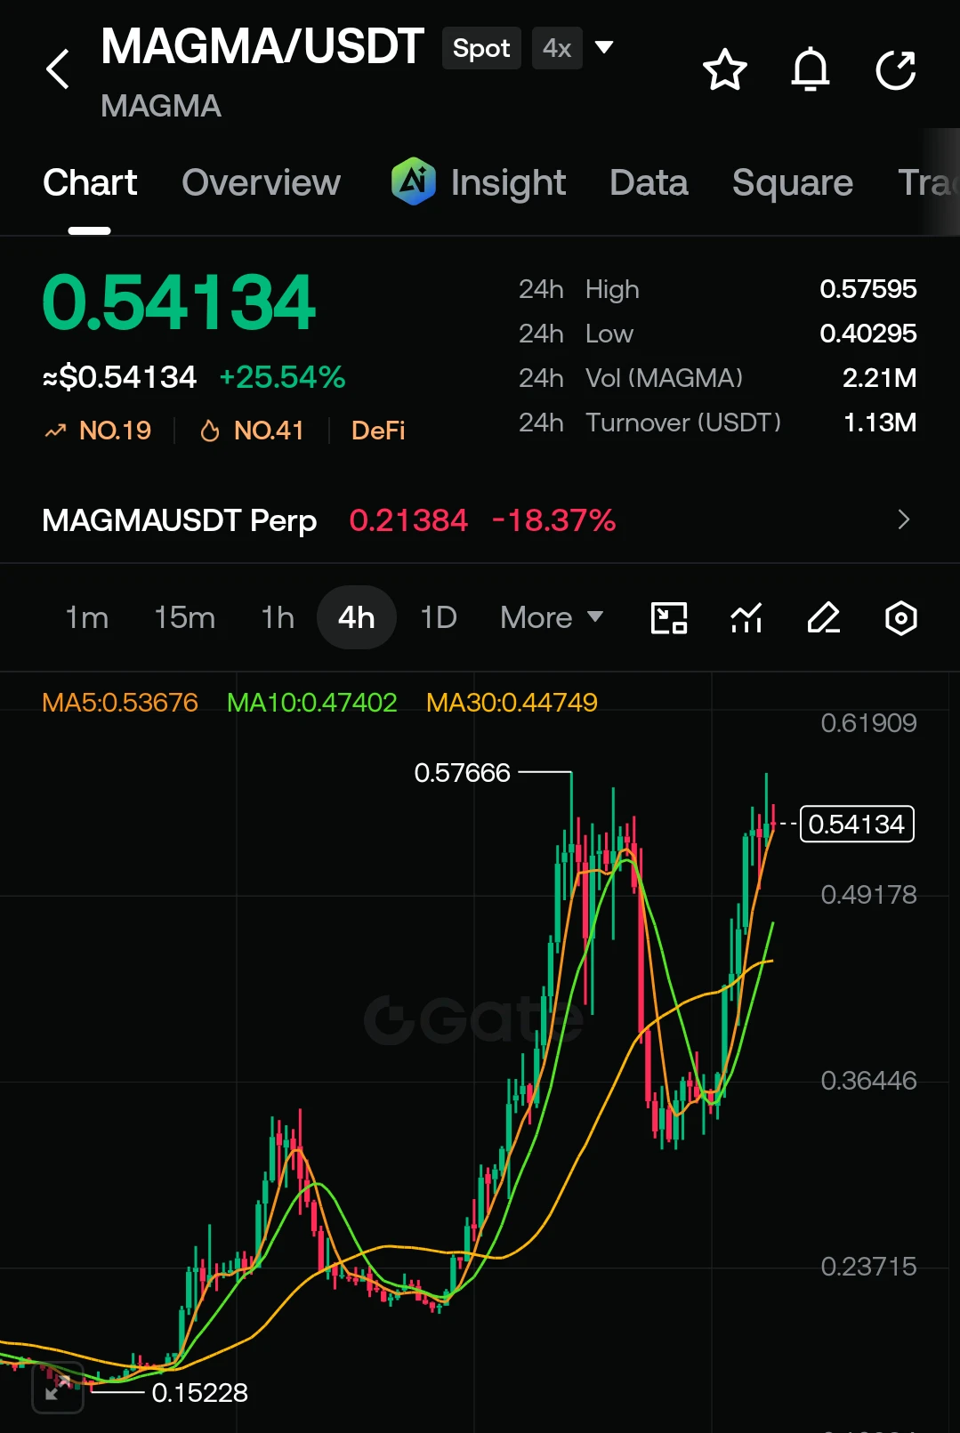
Task: Expand the Spot 4x market dropdown arrow
Action: [x=604, y=47]
